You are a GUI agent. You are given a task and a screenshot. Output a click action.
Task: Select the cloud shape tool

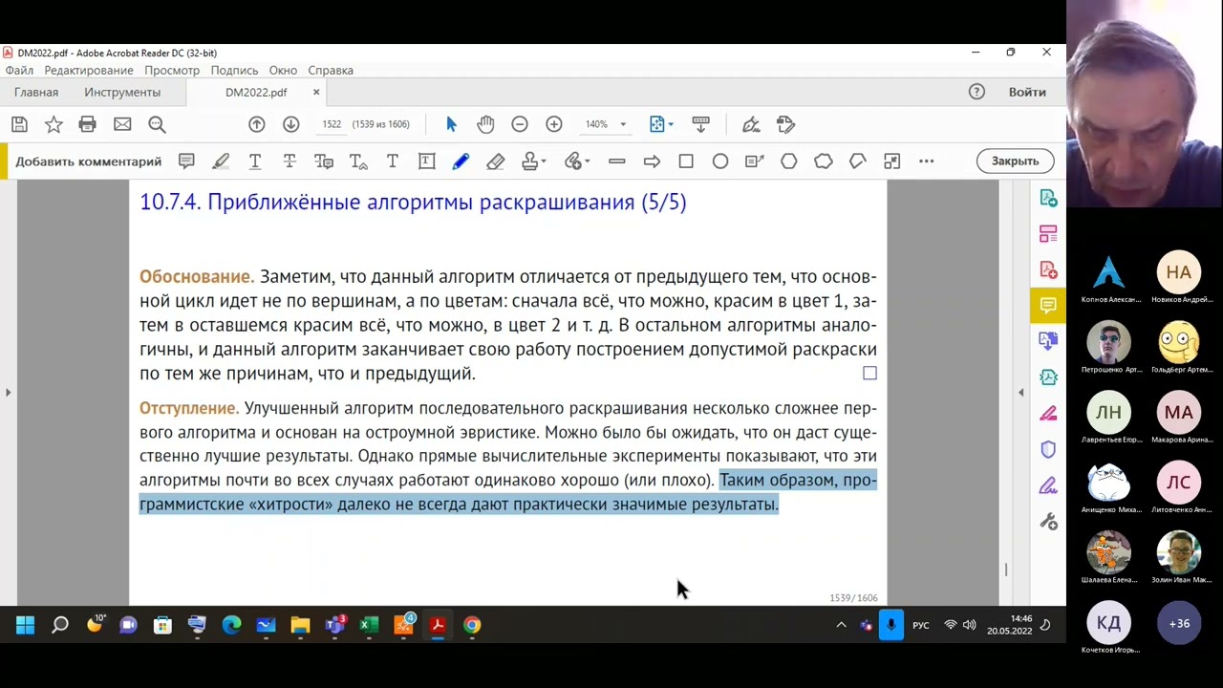pyautogui.click(x=824, y=161)
